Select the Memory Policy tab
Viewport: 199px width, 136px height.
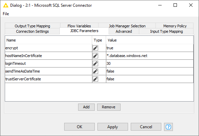pos(175,26)
